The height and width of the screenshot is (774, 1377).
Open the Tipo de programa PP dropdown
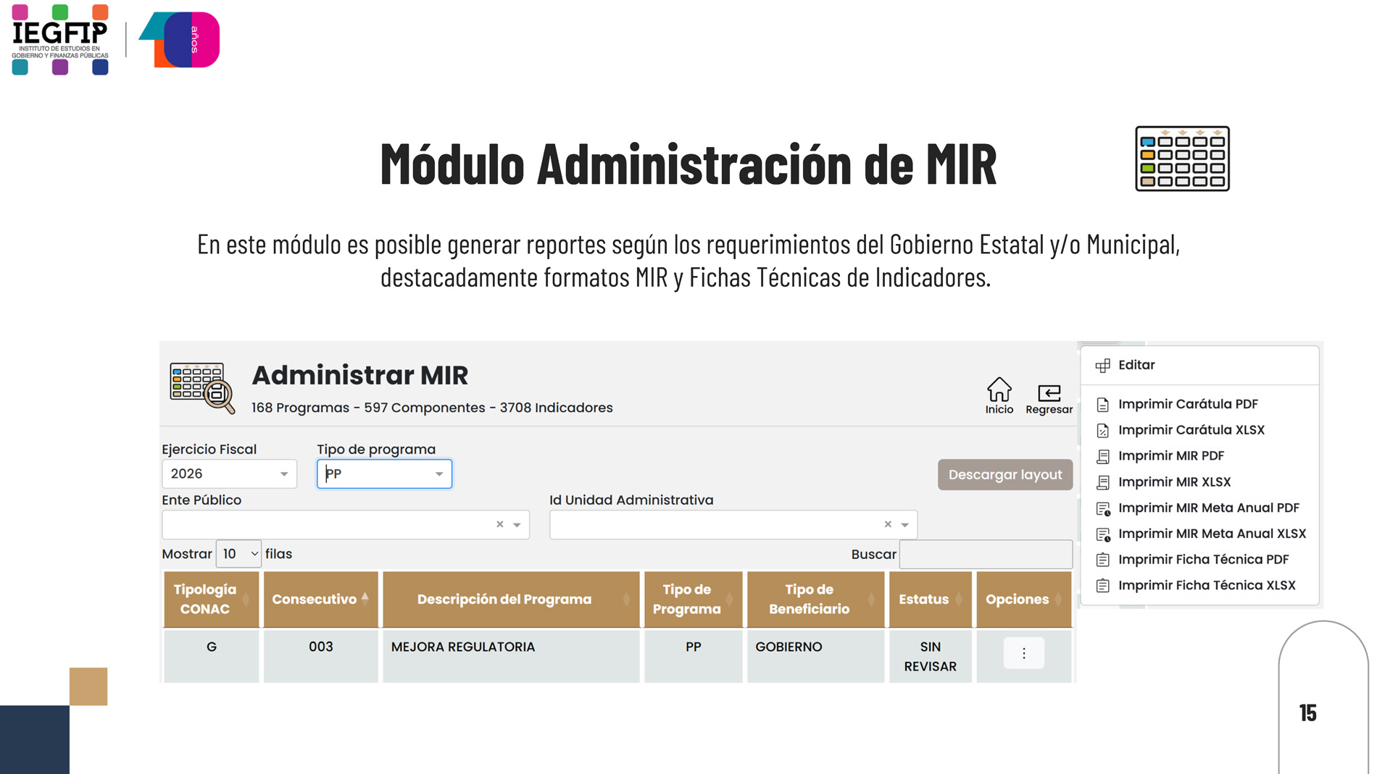[384, 474]
